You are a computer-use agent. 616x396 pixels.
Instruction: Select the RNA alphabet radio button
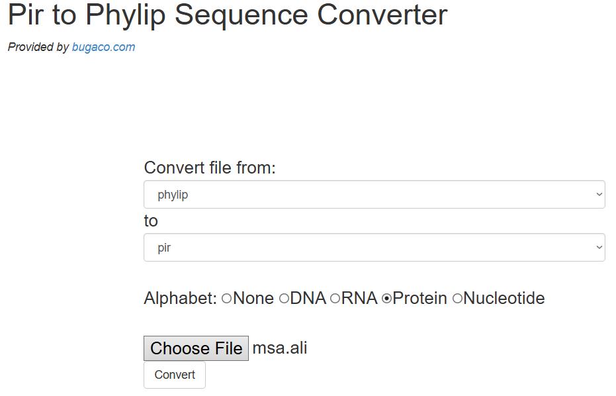[335, 299]
